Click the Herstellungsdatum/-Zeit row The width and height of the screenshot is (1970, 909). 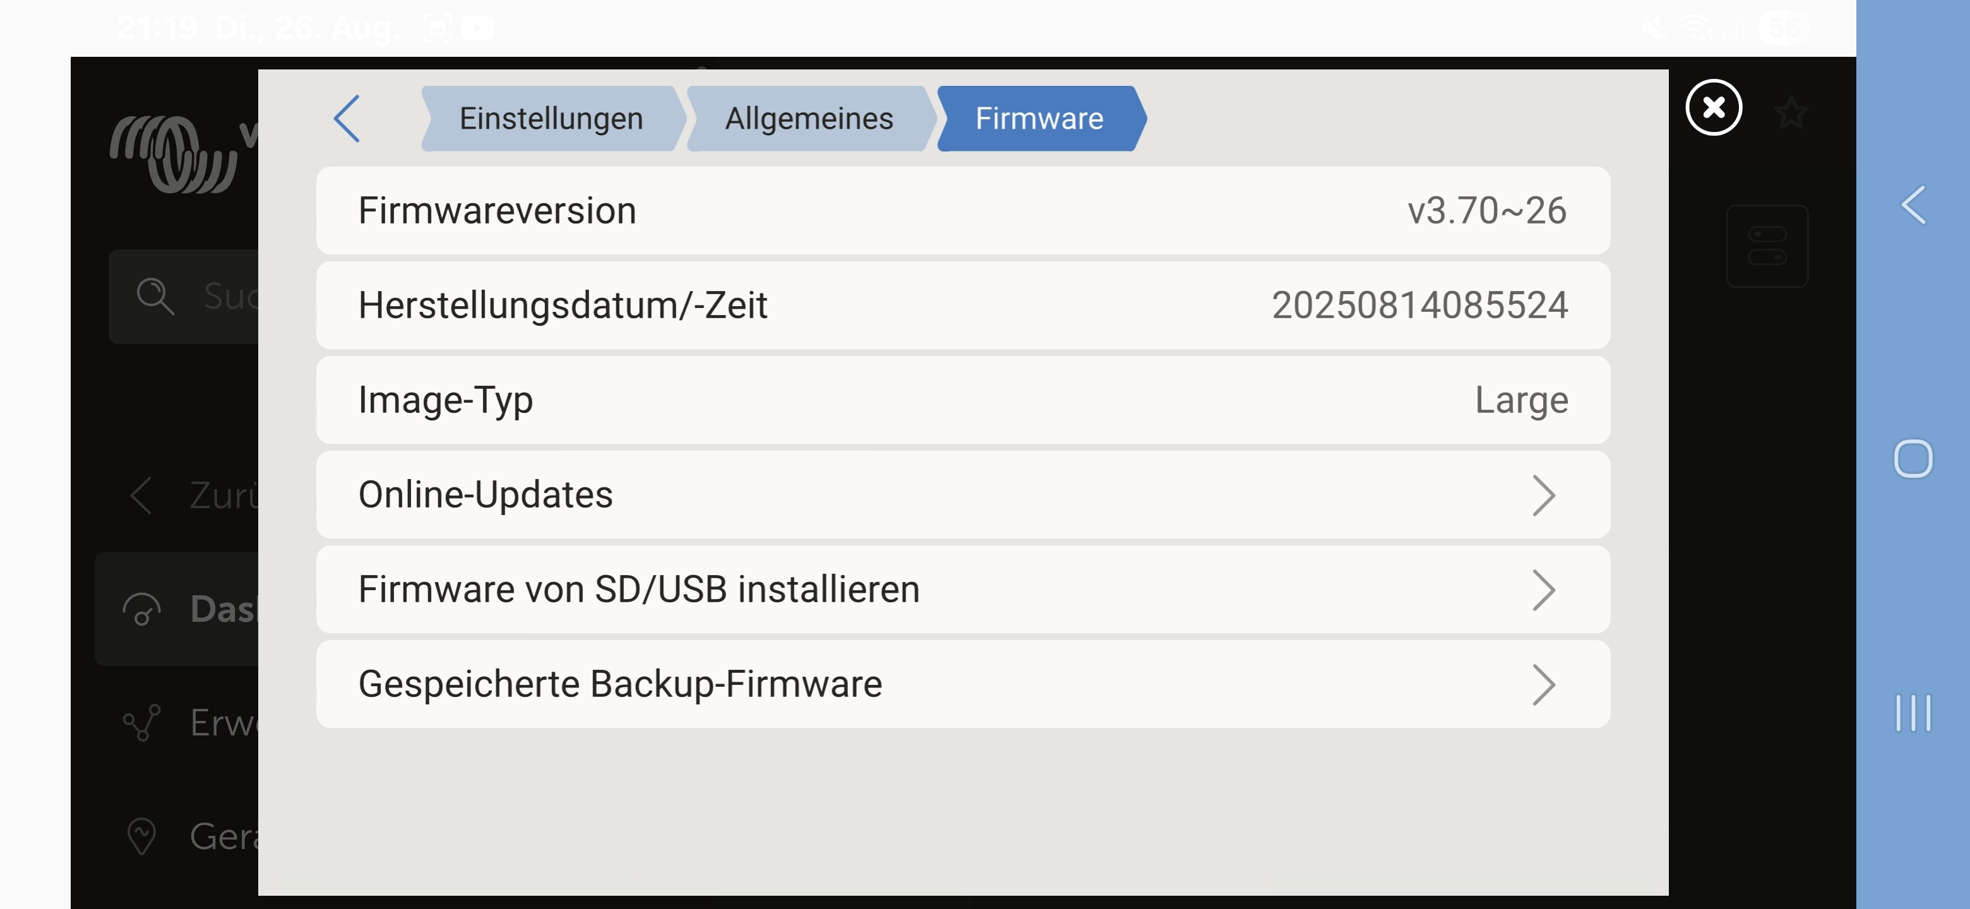click(962, 305)
